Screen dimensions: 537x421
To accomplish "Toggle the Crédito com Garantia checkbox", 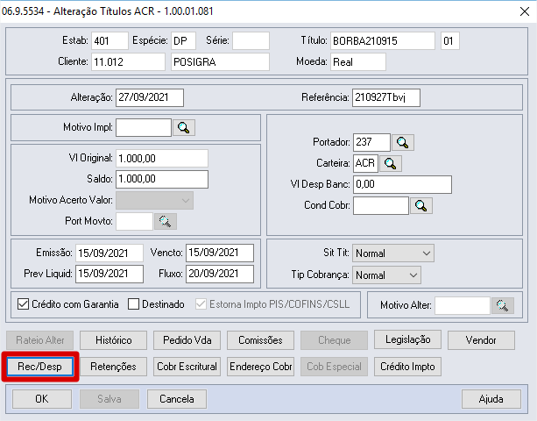I will point(23,304).
